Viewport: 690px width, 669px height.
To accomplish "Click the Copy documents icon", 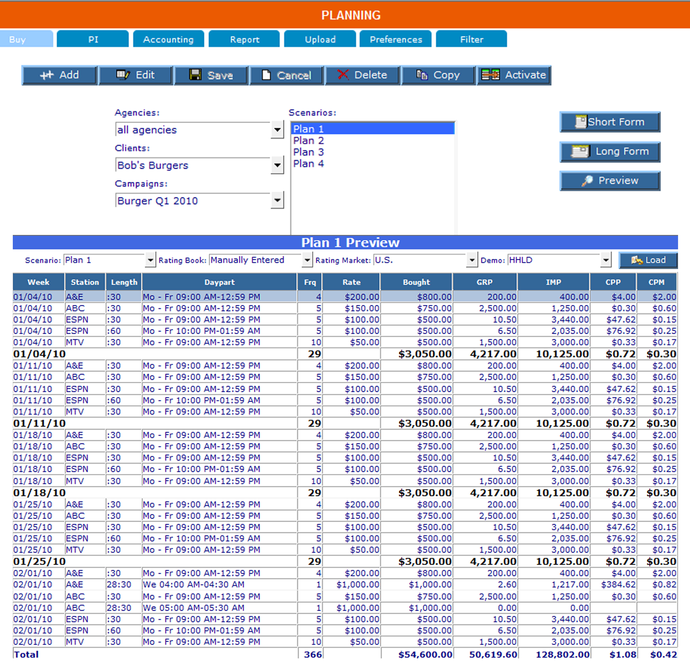I will 422,74.
